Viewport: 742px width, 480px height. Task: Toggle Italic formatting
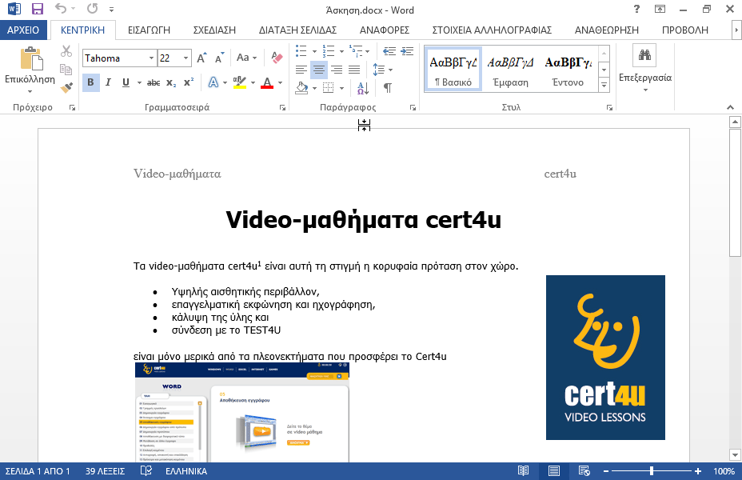click(109, 82)
